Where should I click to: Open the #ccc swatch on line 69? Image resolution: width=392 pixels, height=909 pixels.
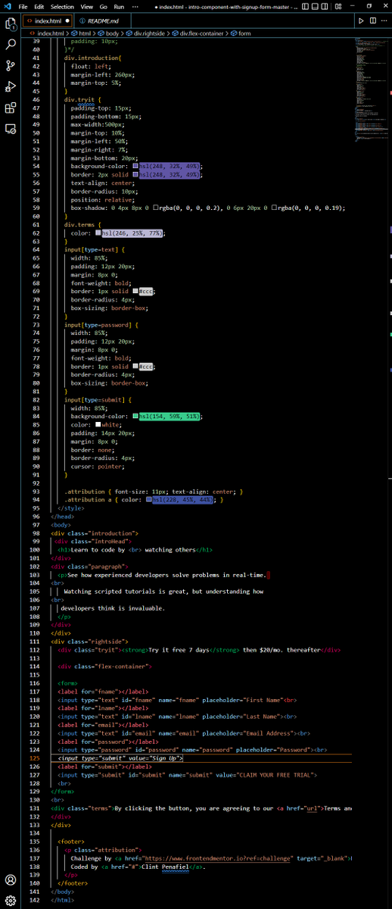[x=135, y=291]
